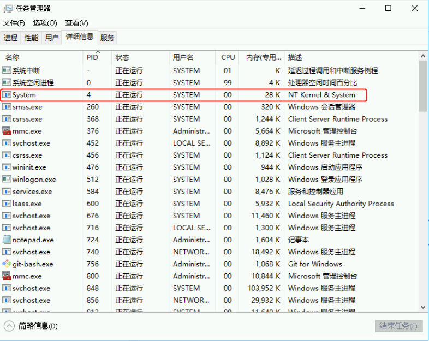
Task: Click icon of csrss.exe with PID 456
Action: pos(7,155)
